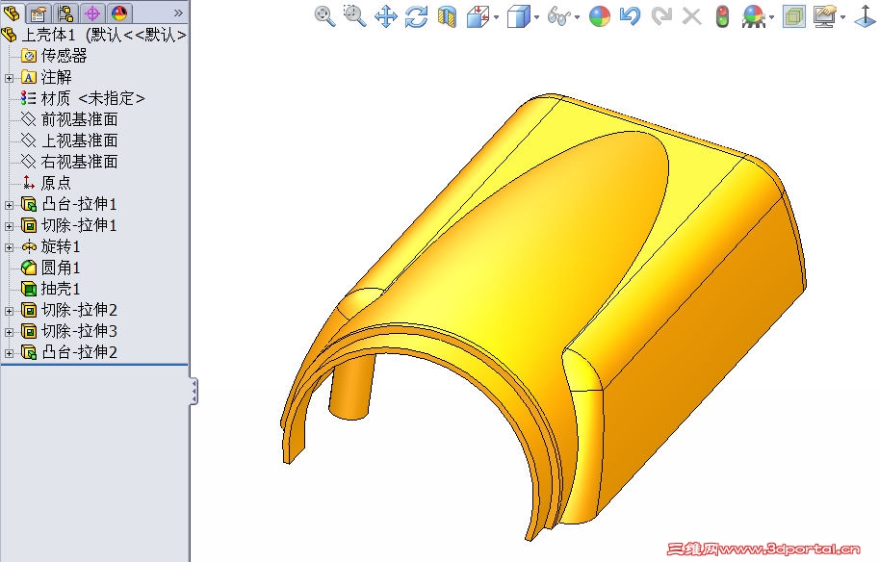The height and width of the screenshot is (562, 879).
Task: Select the 切除-拉伸1 feature
Action: (x=79, y=225)
